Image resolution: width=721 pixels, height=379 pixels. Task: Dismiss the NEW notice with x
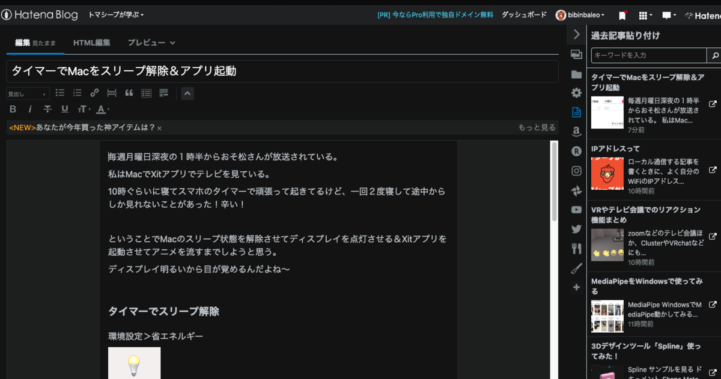tap(160, 129)
